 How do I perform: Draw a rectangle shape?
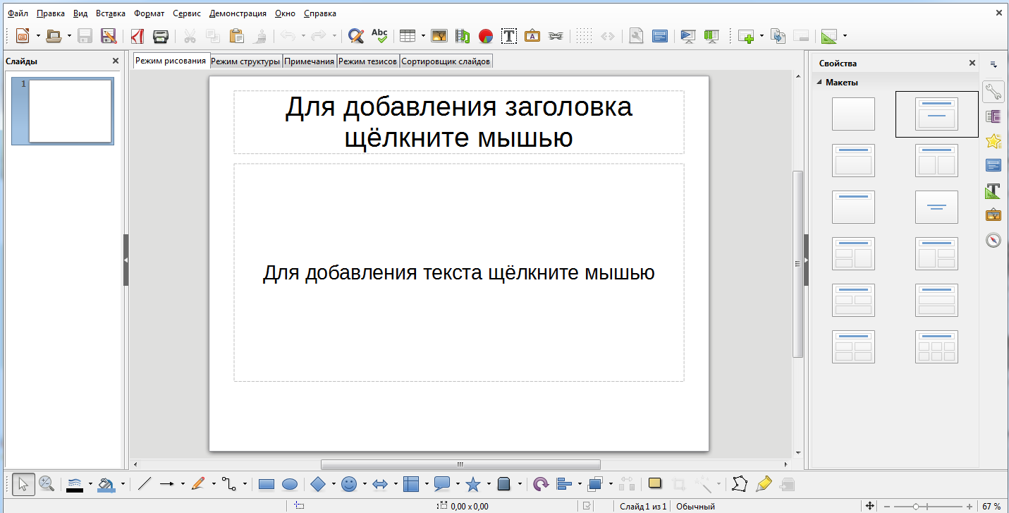(x=267, y=484)
